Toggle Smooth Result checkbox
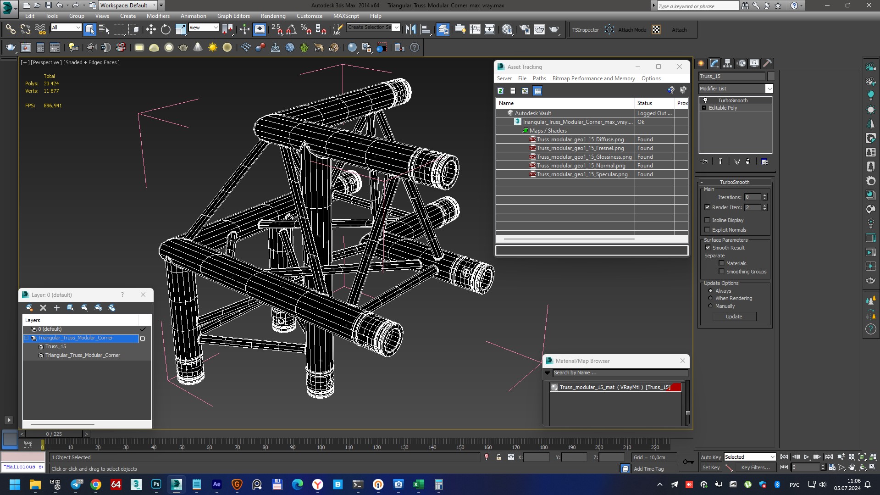Viewport: 880px width, 495px height. [707, 248]
